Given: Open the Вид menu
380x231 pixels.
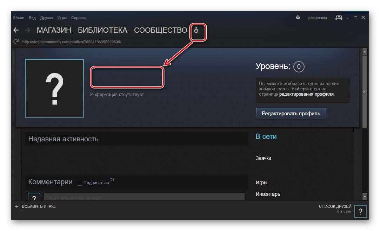Looking at the screenshot, I should pos(32,18).
